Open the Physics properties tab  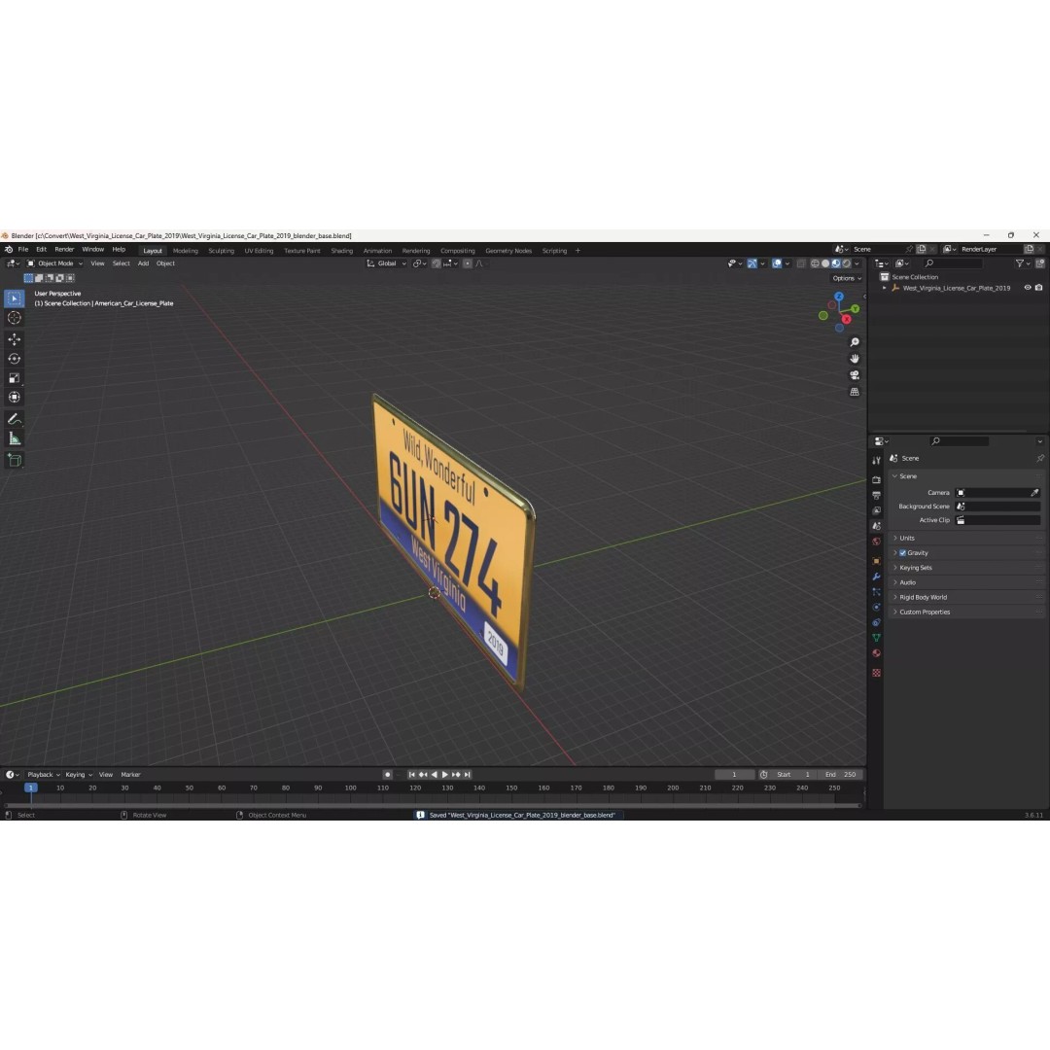(x=876, y=608)
